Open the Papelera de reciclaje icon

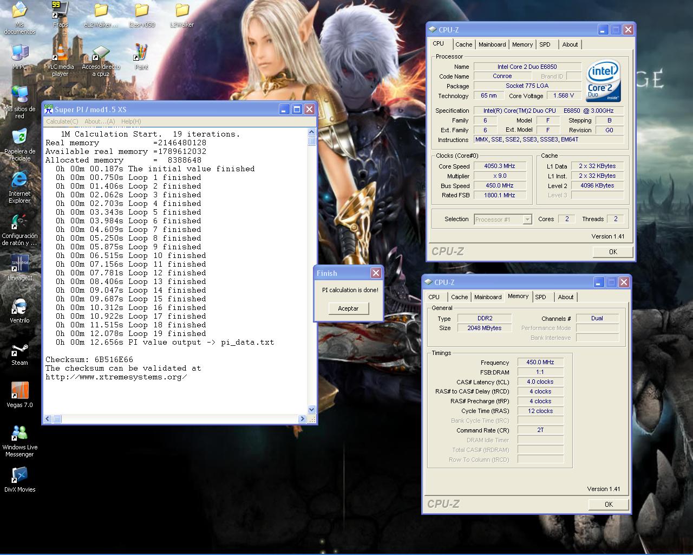click(19, 139)
